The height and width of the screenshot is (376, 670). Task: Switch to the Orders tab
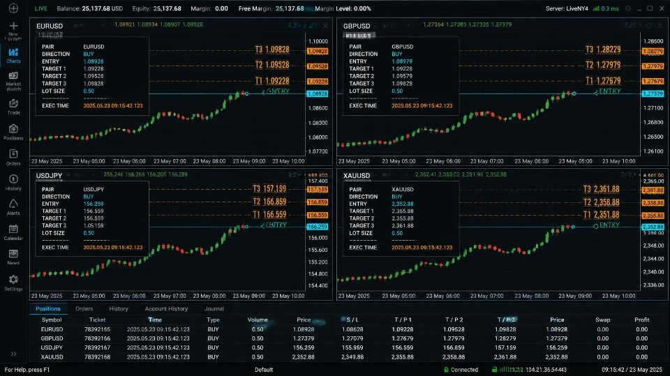pos(84,308)
